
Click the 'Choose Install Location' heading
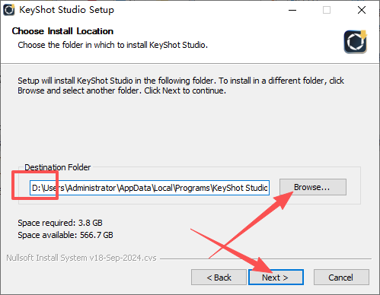(x=62, y=31)
